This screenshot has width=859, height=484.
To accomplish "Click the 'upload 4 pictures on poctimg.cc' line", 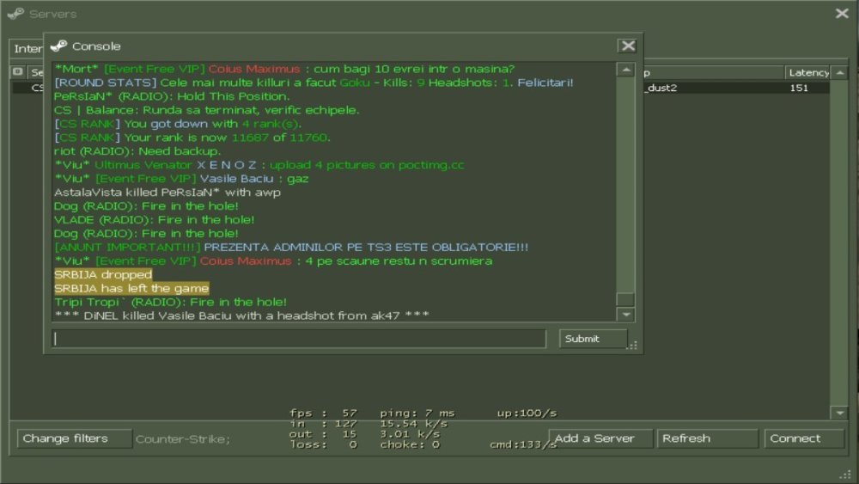I will pos(259,165).
